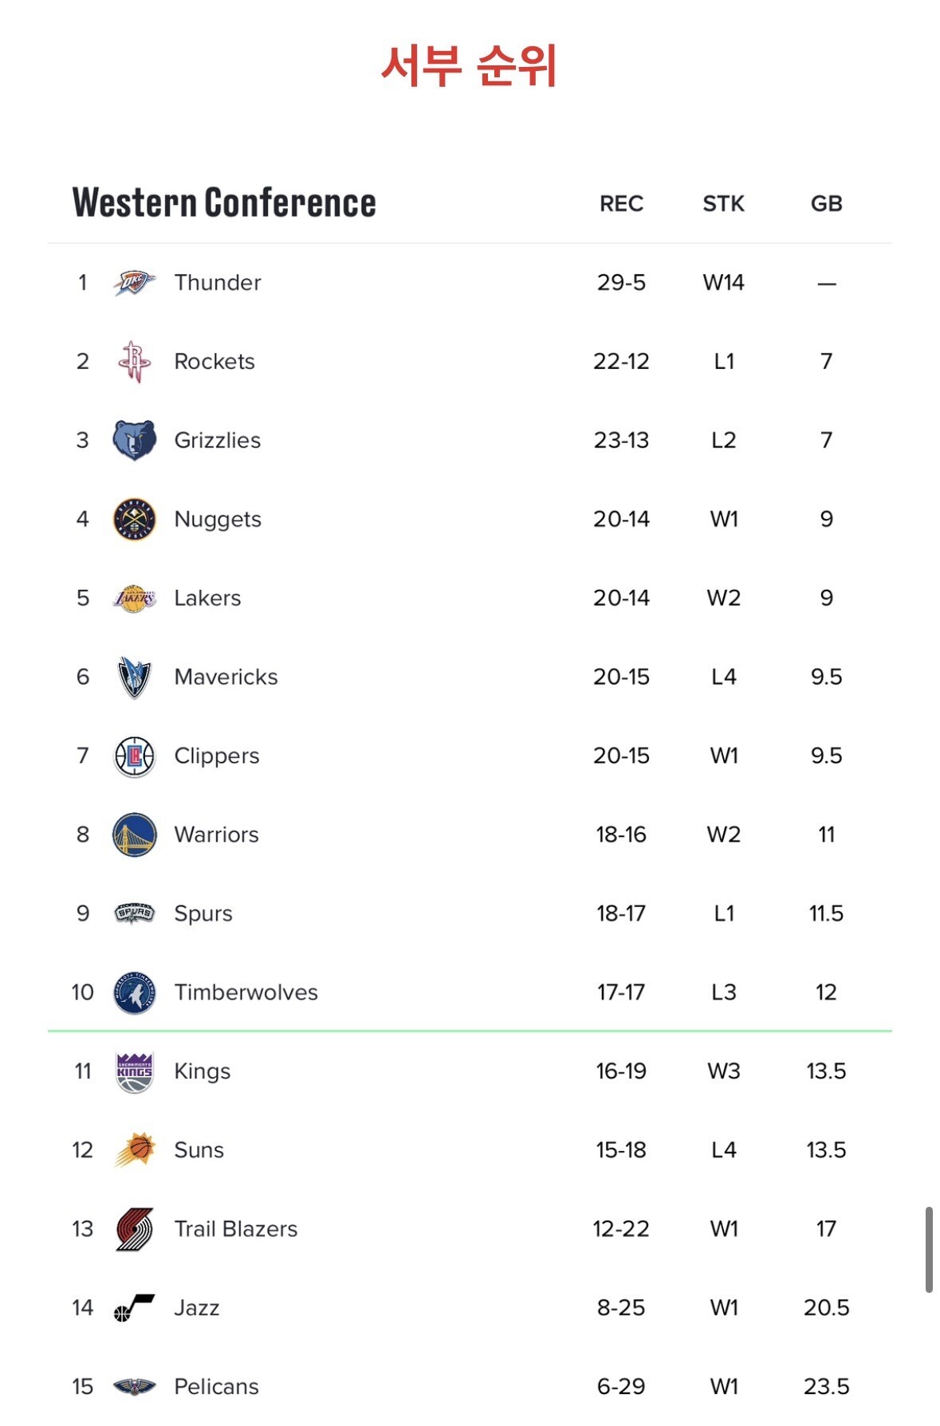This screenshot has height=1426, width=940.
Task: Tap the Spurs team logo
Action: [x=134, y=913]
